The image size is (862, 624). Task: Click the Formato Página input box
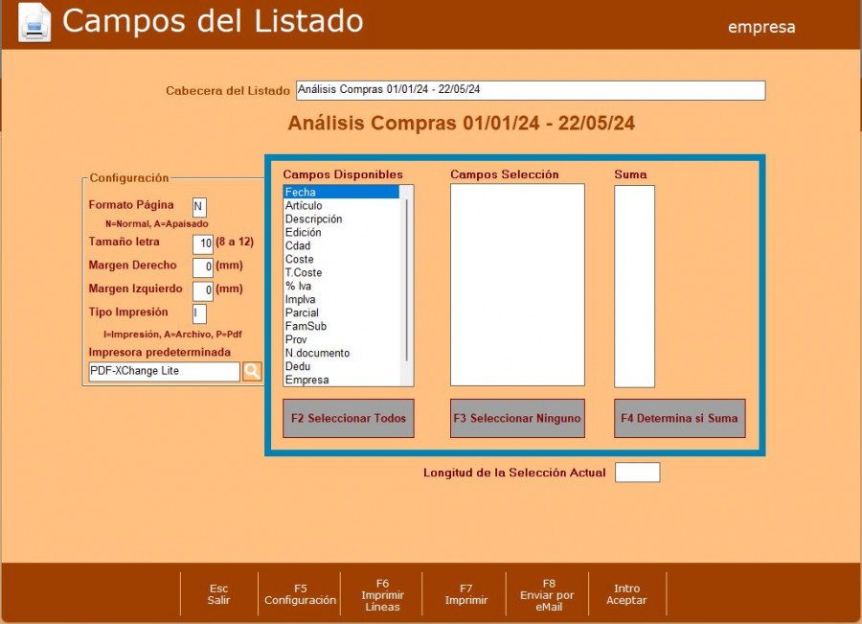click(199, 206)
